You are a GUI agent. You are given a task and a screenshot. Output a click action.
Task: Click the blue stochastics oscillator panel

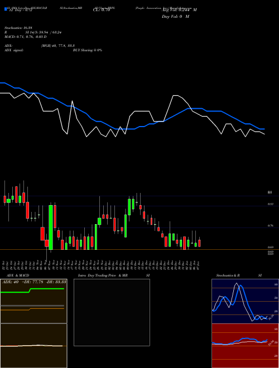click(245, 301)
